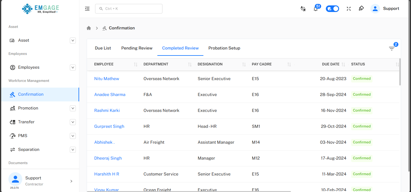The width and height of the screenshot is (411, 192).
Task: Expand the Promotion sidebar menu
Action: tap(73, 108)
